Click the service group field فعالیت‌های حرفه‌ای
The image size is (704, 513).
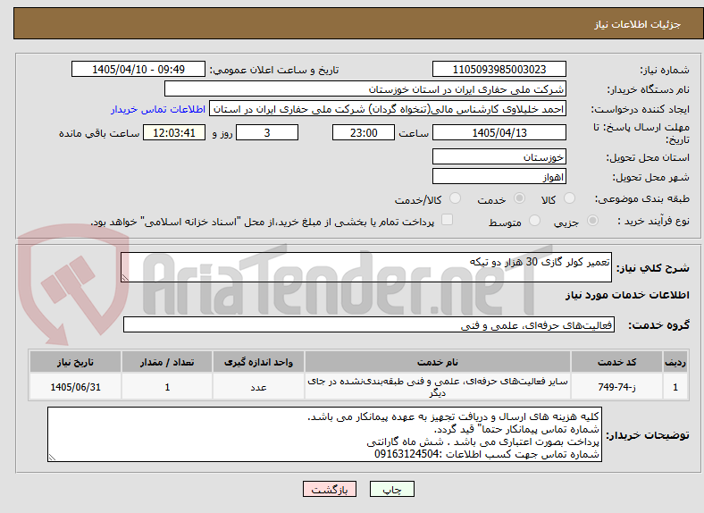369,324
